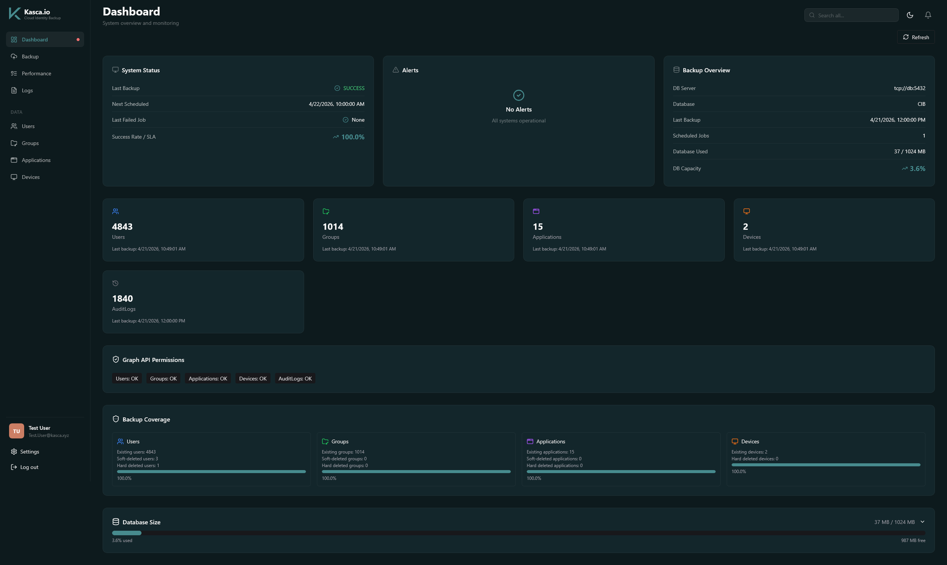This screenshot has width=947, height=565.
Task: Click the Users: OK badge
Action: (127, 379)
